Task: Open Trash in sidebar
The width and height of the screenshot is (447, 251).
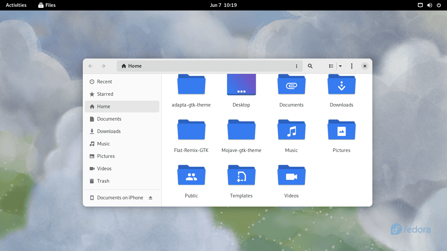Action: click(x=122, y=181)
